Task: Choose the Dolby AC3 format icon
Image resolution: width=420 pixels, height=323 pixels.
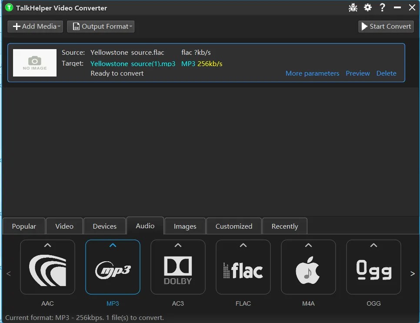Action: pos(178,267)
